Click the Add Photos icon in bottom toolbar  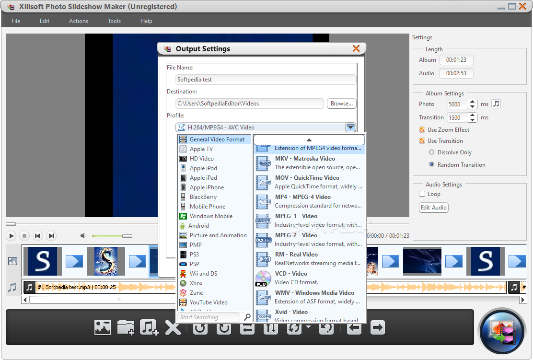coord(102,327)
